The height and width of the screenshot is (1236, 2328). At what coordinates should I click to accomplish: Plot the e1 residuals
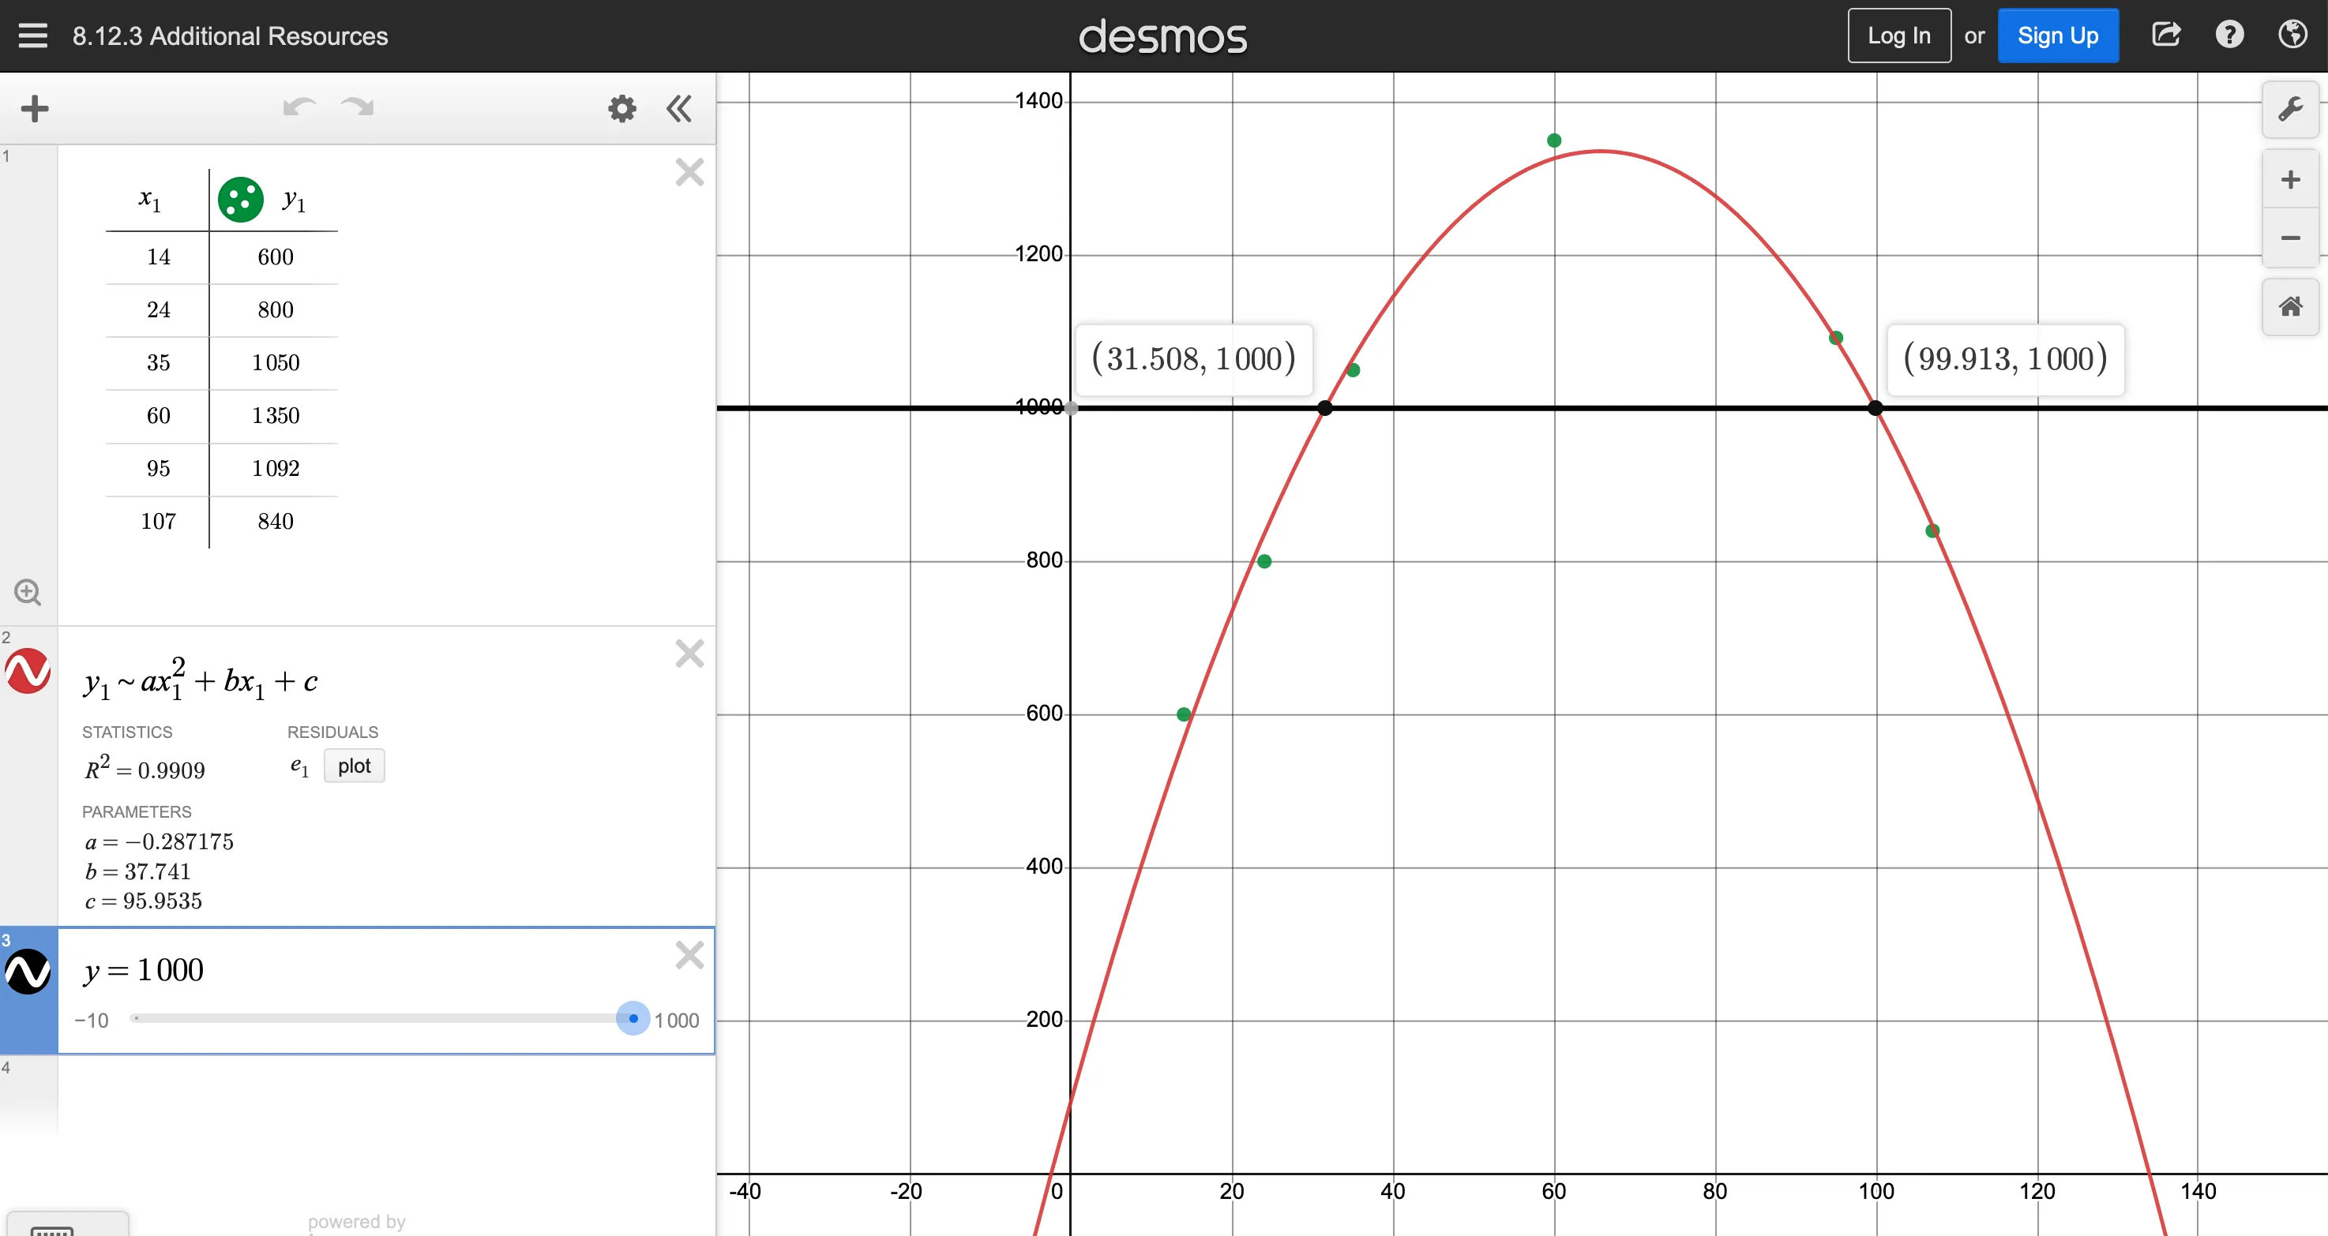[x=353, y=766]
